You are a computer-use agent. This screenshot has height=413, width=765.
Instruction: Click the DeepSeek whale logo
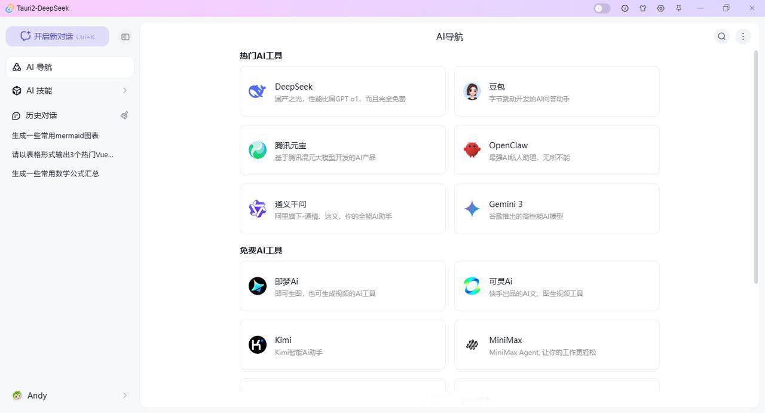tap(257, 91)
